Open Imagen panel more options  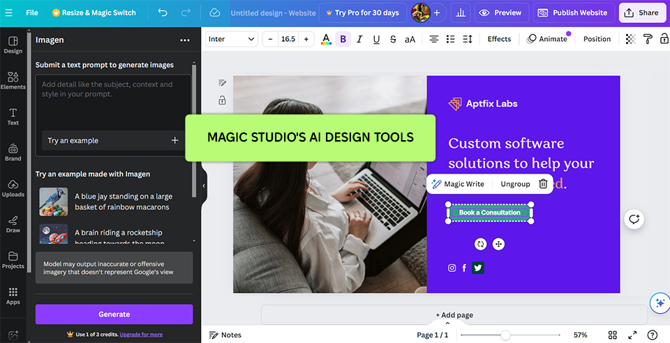point(184,40)
